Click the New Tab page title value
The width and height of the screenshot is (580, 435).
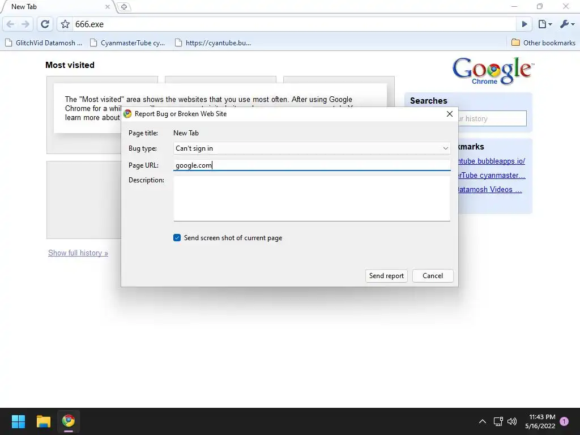(x=186, y=133)
